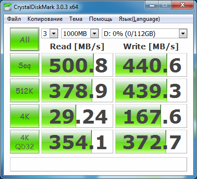Click the CrystalDiskMark title bar icon
This screenshot has width=197, height=179.
coord(8,7)
